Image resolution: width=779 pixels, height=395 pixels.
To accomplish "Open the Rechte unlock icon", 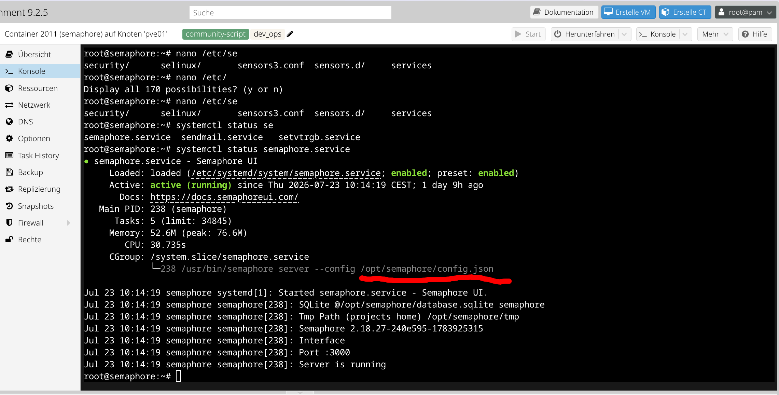I will tap(9, 240).
